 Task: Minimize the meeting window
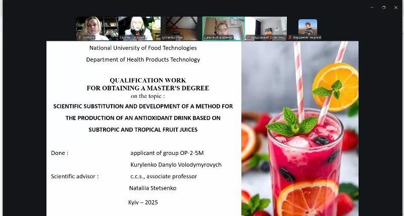[372, 7]
